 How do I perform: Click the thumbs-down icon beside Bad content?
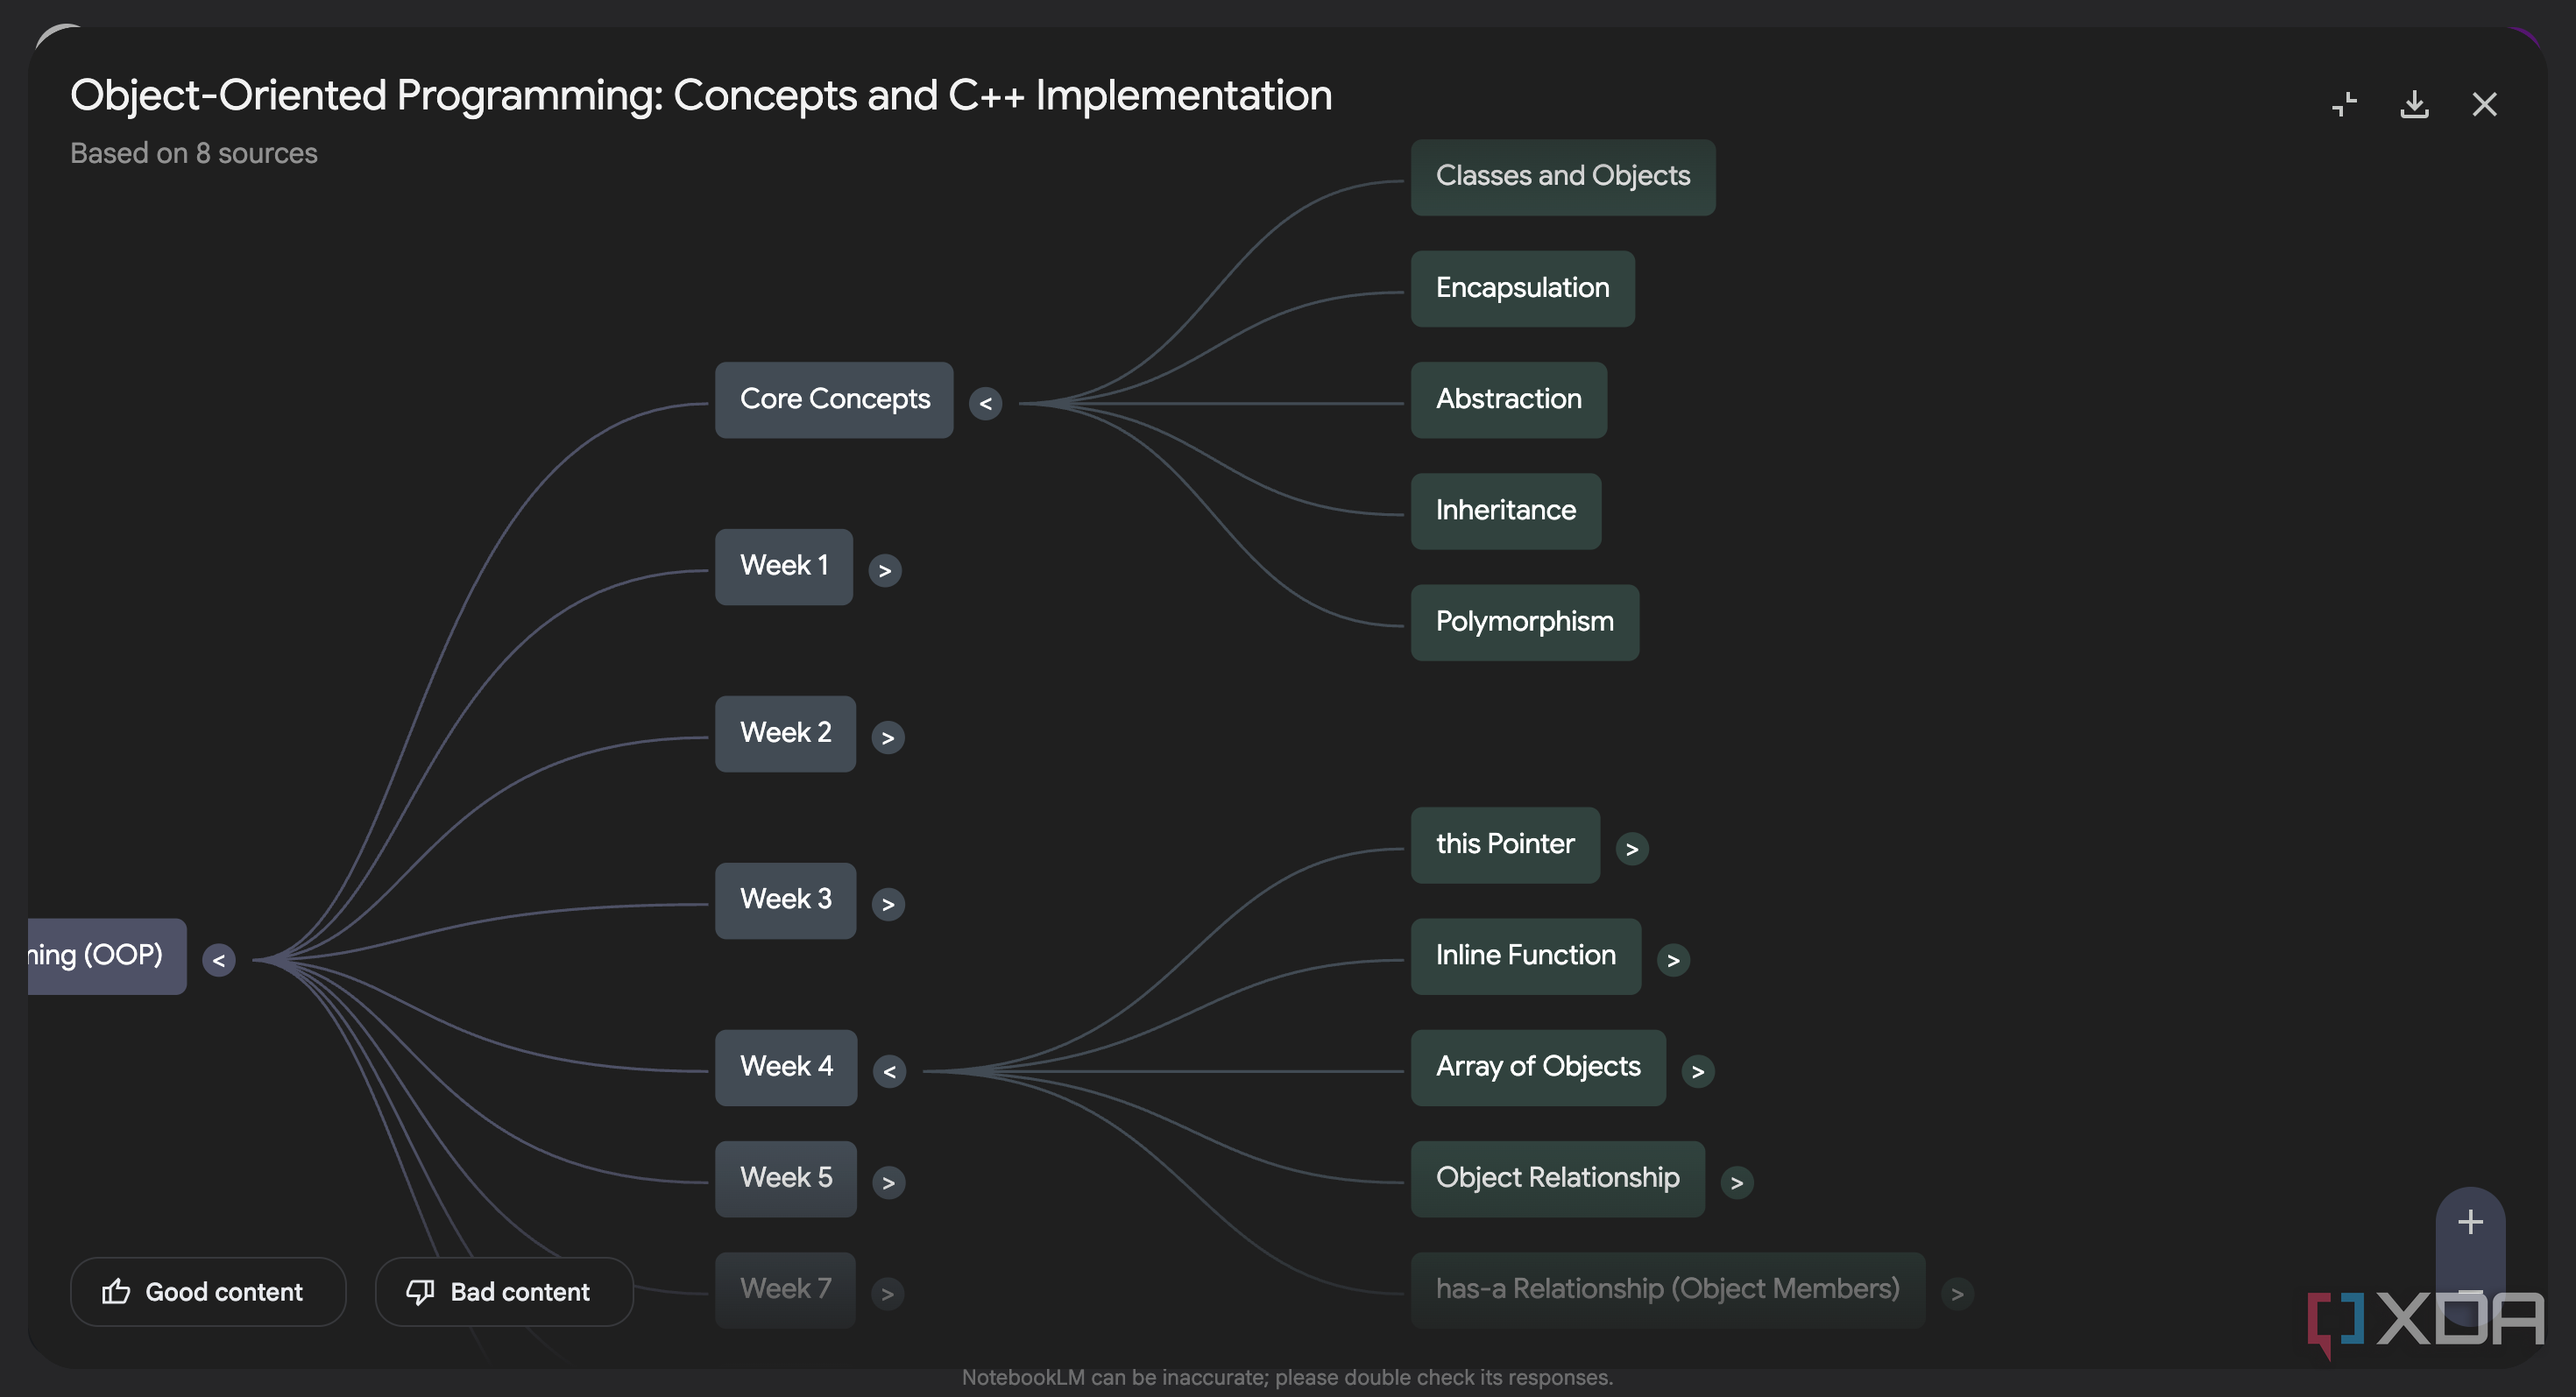pyautogui.click(x=421, y=1291)
